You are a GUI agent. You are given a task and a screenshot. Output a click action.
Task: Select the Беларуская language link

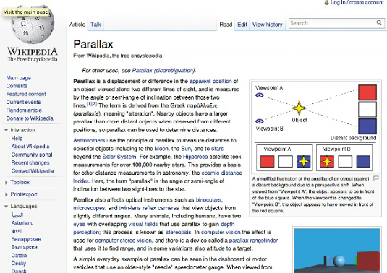click(x=26, y=239)
